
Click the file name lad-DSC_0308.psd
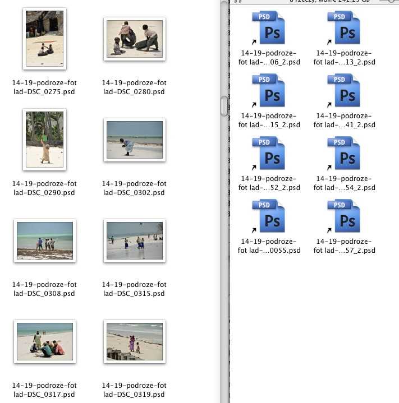(x=44, y=294)
